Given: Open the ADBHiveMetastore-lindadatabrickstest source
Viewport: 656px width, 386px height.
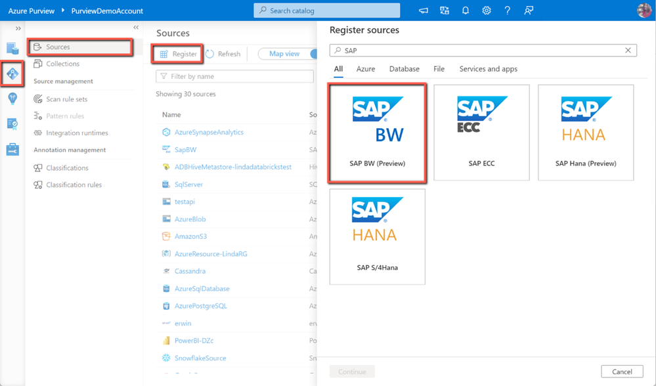Looking at the screenshot, I should point(233,167).
